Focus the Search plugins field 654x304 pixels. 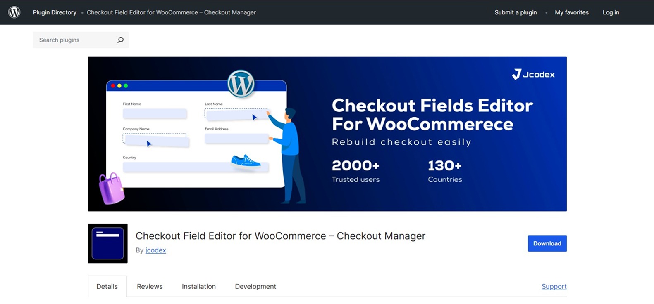pos(74,40)
